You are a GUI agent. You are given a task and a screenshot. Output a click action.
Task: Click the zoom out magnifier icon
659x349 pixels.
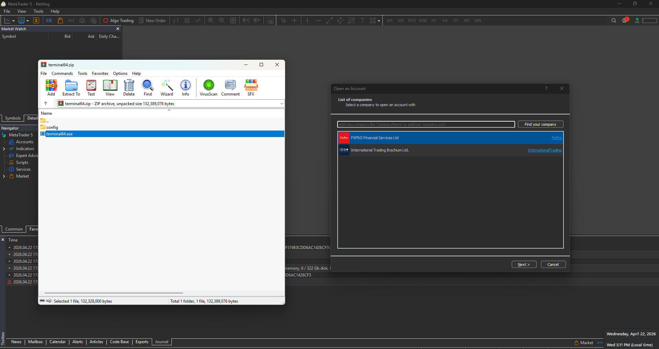click(222, 21)
